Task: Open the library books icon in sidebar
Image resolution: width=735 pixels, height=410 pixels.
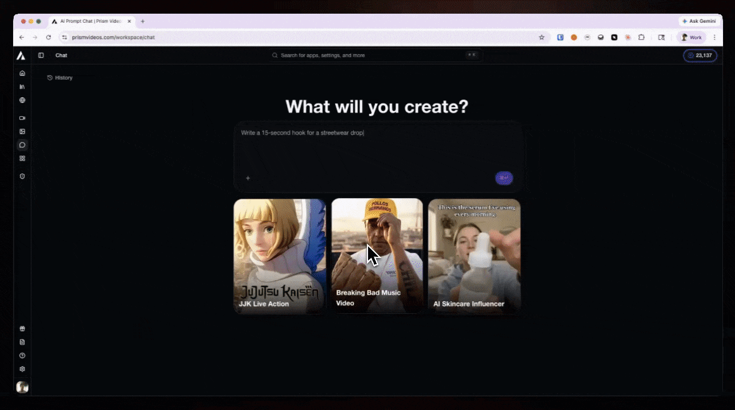Action: click(22, 87)
